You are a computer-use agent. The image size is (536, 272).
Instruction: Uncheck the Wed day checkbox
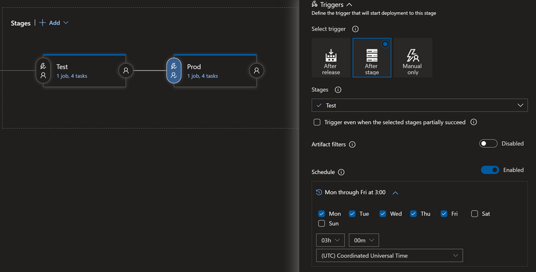coord(383,214)
